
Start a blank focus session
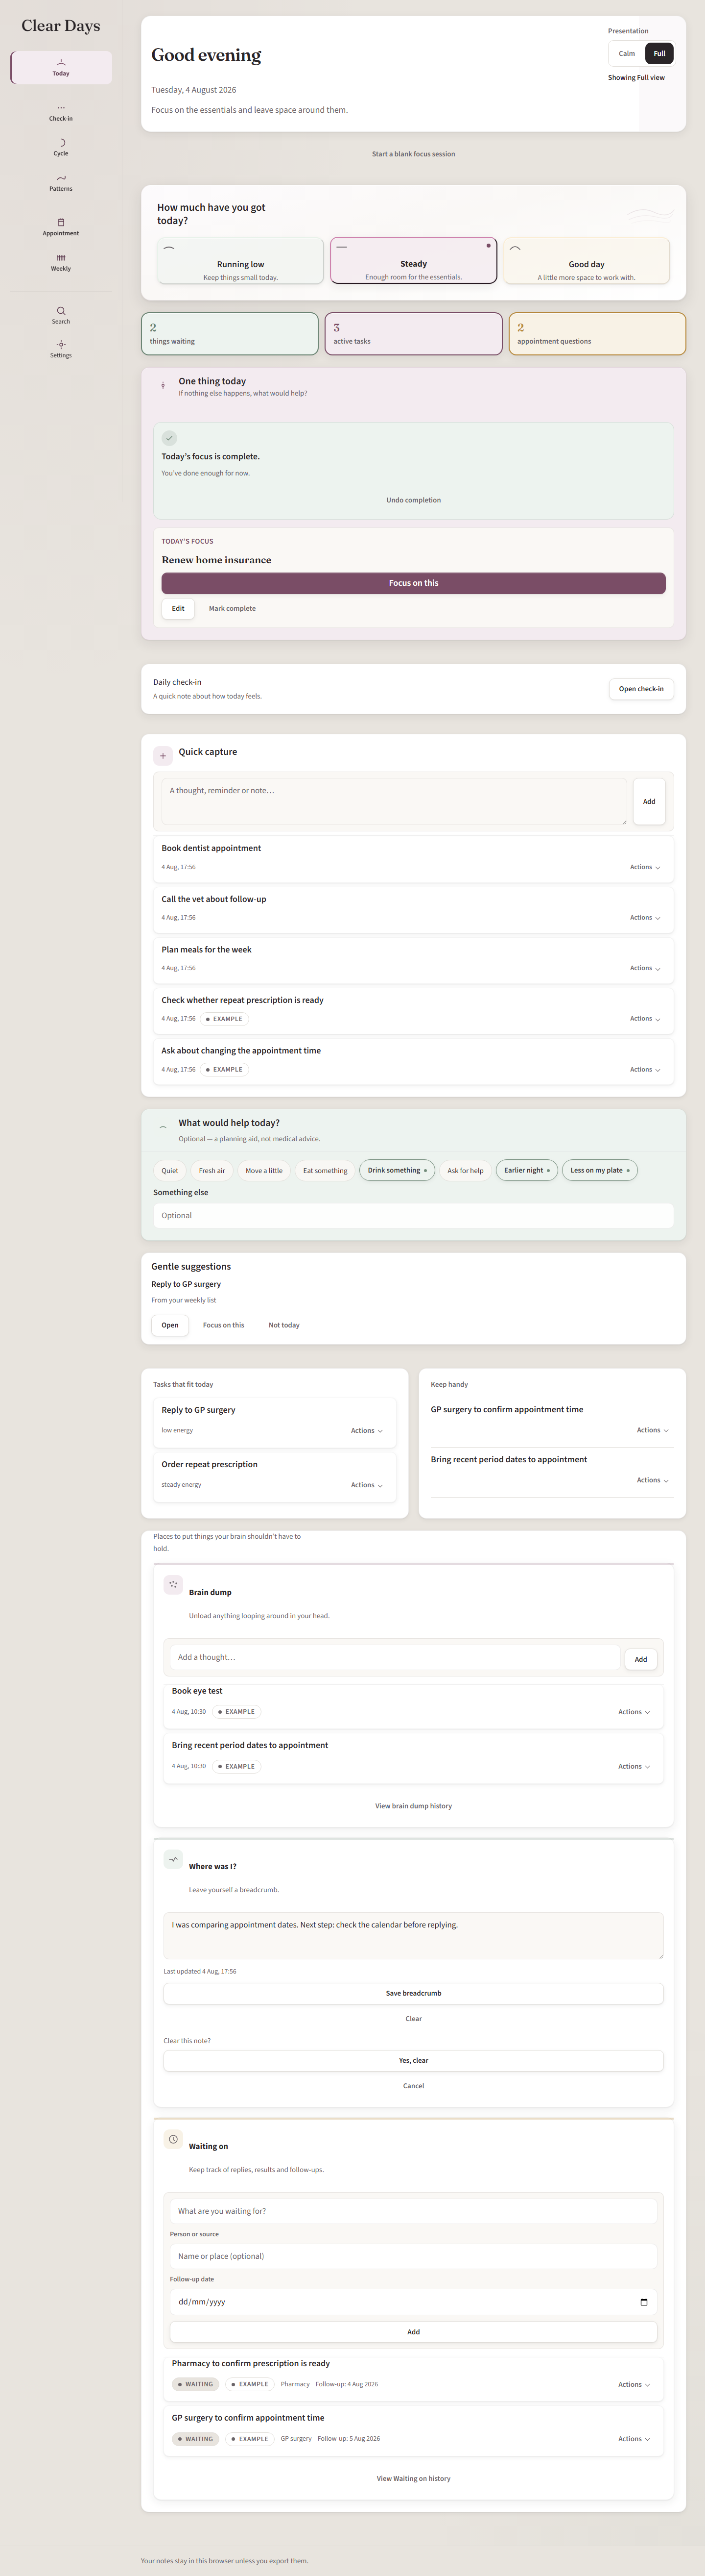pos(413,154)
